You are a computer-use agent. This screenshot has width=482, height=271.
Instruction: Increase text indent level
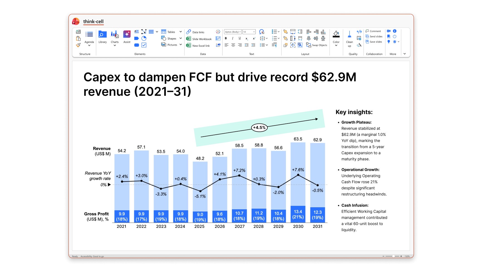tap(253, 45)
